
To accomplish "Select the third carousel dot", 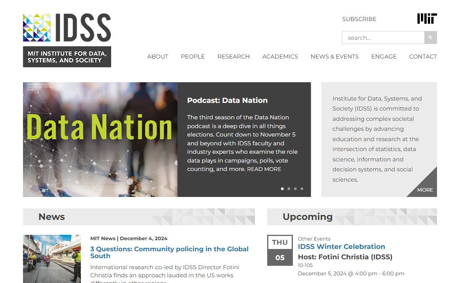I will (295, 189).
